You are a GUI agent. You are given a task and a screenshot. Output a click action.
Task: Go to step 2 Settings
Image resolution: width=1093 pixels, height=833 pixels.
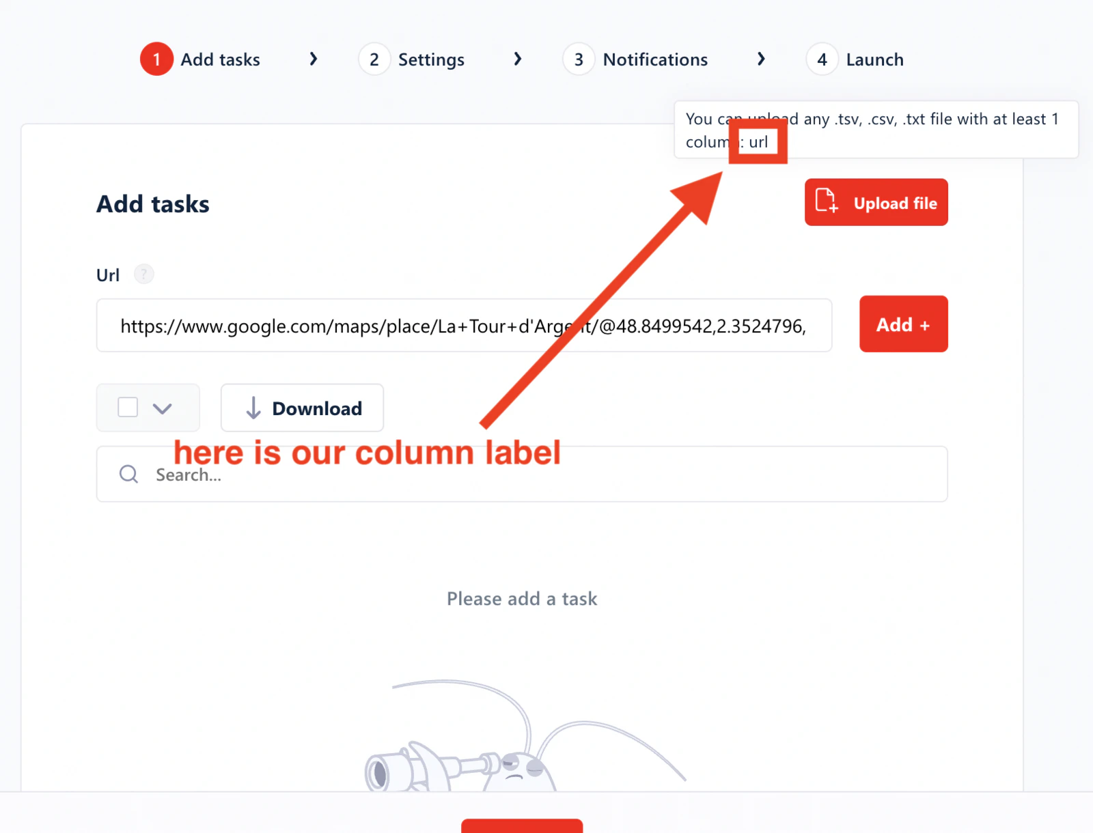(411, 59)
